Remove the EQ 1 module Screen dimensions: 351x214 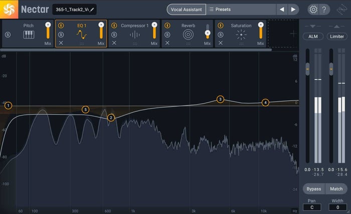(x=61, y=43)
